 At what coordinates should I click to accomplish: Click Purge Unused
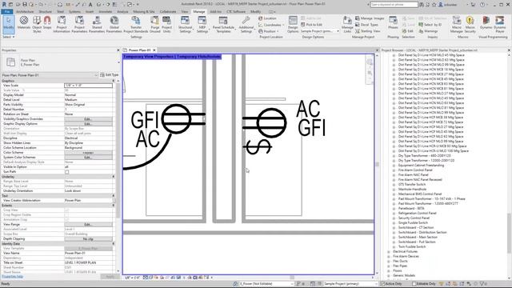(x=154, y=25)
